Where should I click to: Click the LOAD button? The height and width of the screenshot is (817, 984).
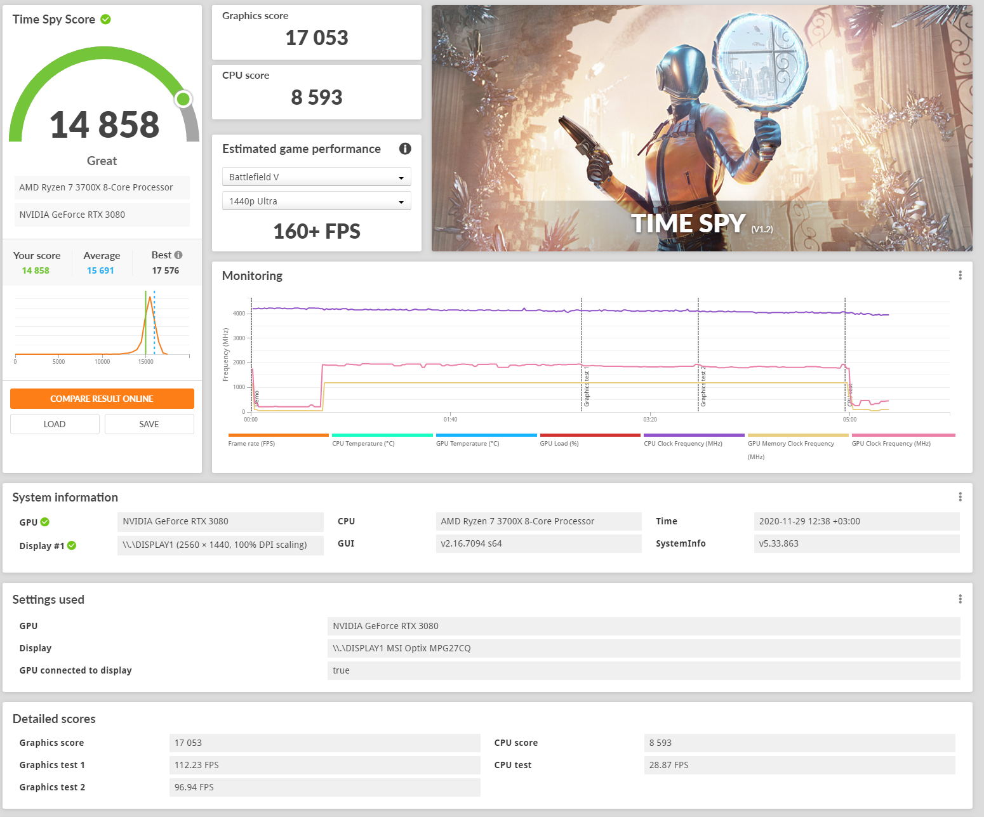coord(55,424)
